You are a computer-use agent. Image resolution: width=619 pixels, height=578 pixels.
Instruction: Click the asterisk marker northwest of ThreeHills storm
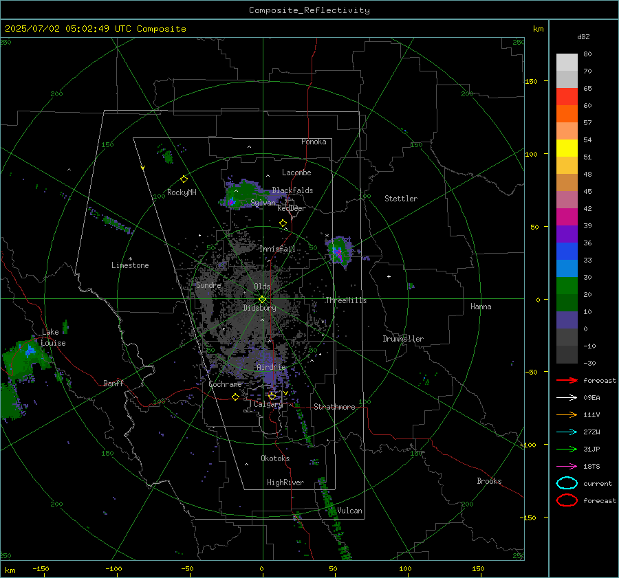pyautogui.click(x=327, y=236)
